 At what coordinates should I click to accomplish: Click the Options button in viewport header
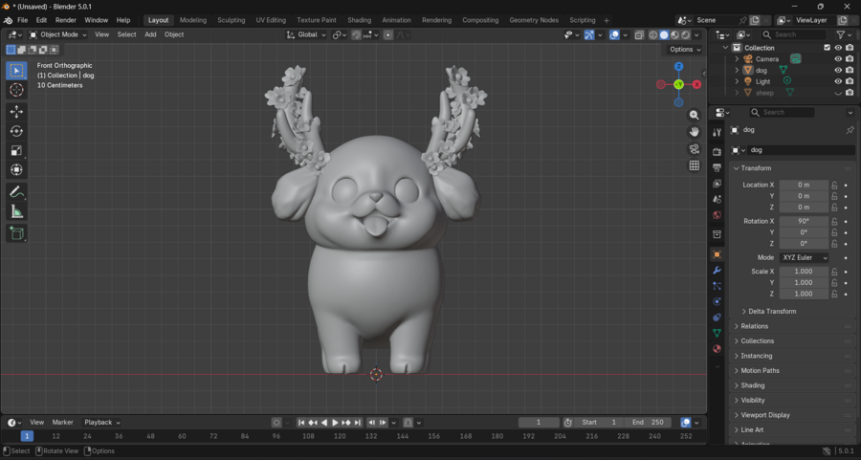coord(684,50)
